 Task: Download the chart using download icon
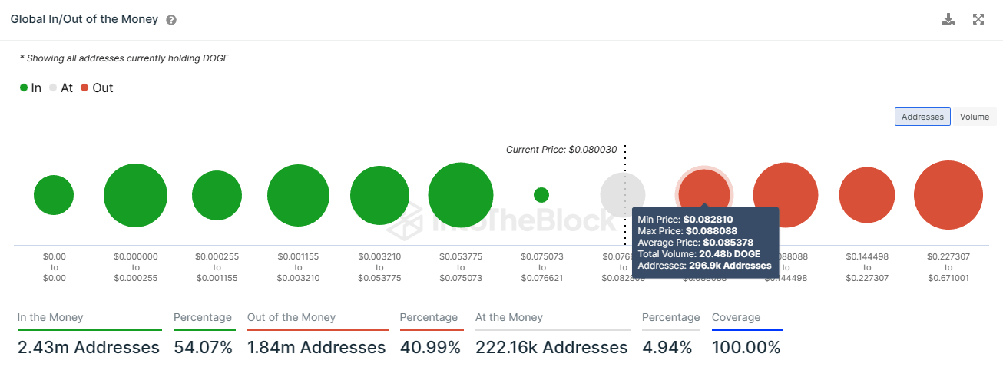(x=948, y=19)
